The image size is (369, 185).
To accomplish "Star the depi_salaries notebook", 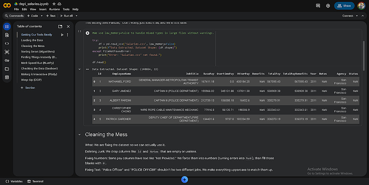I will 54,3.
